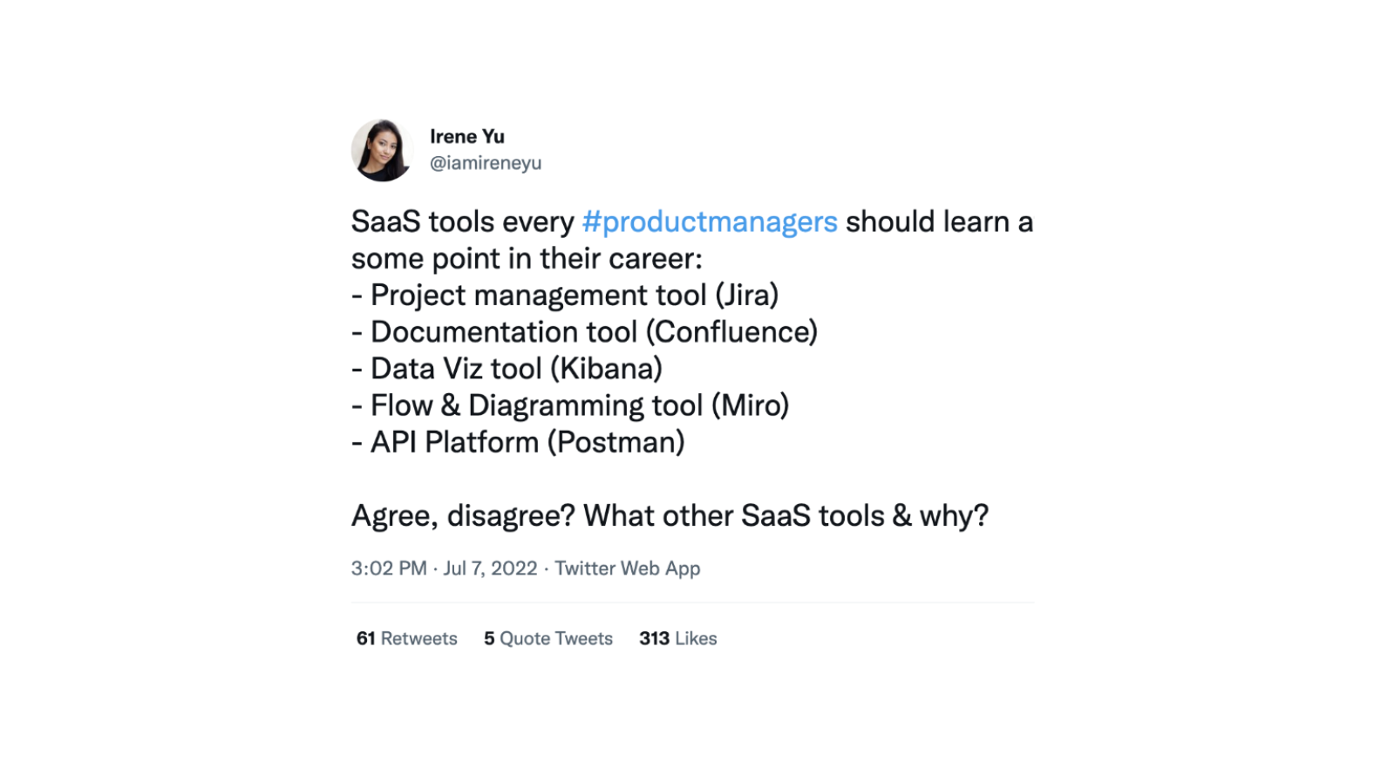Image resolution: width=1374 pixels, height=769 pixels.
Task: Open the Irene Yu display name
Action: click(466, 137)
